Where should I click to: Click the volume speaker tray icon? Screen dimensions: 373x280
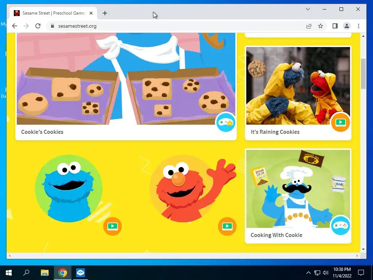[x=326, y=273]
